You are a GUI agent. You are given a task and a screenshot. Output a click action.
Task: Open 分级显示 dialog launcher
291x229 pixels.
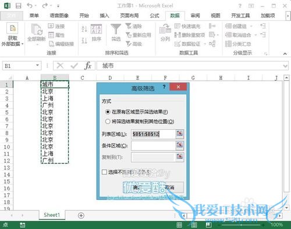pos(266,53)
